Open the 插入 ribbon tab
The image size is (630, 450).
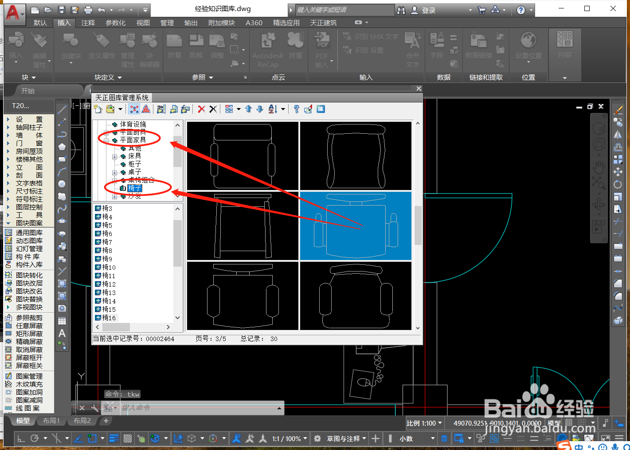[x=64, y=23]
